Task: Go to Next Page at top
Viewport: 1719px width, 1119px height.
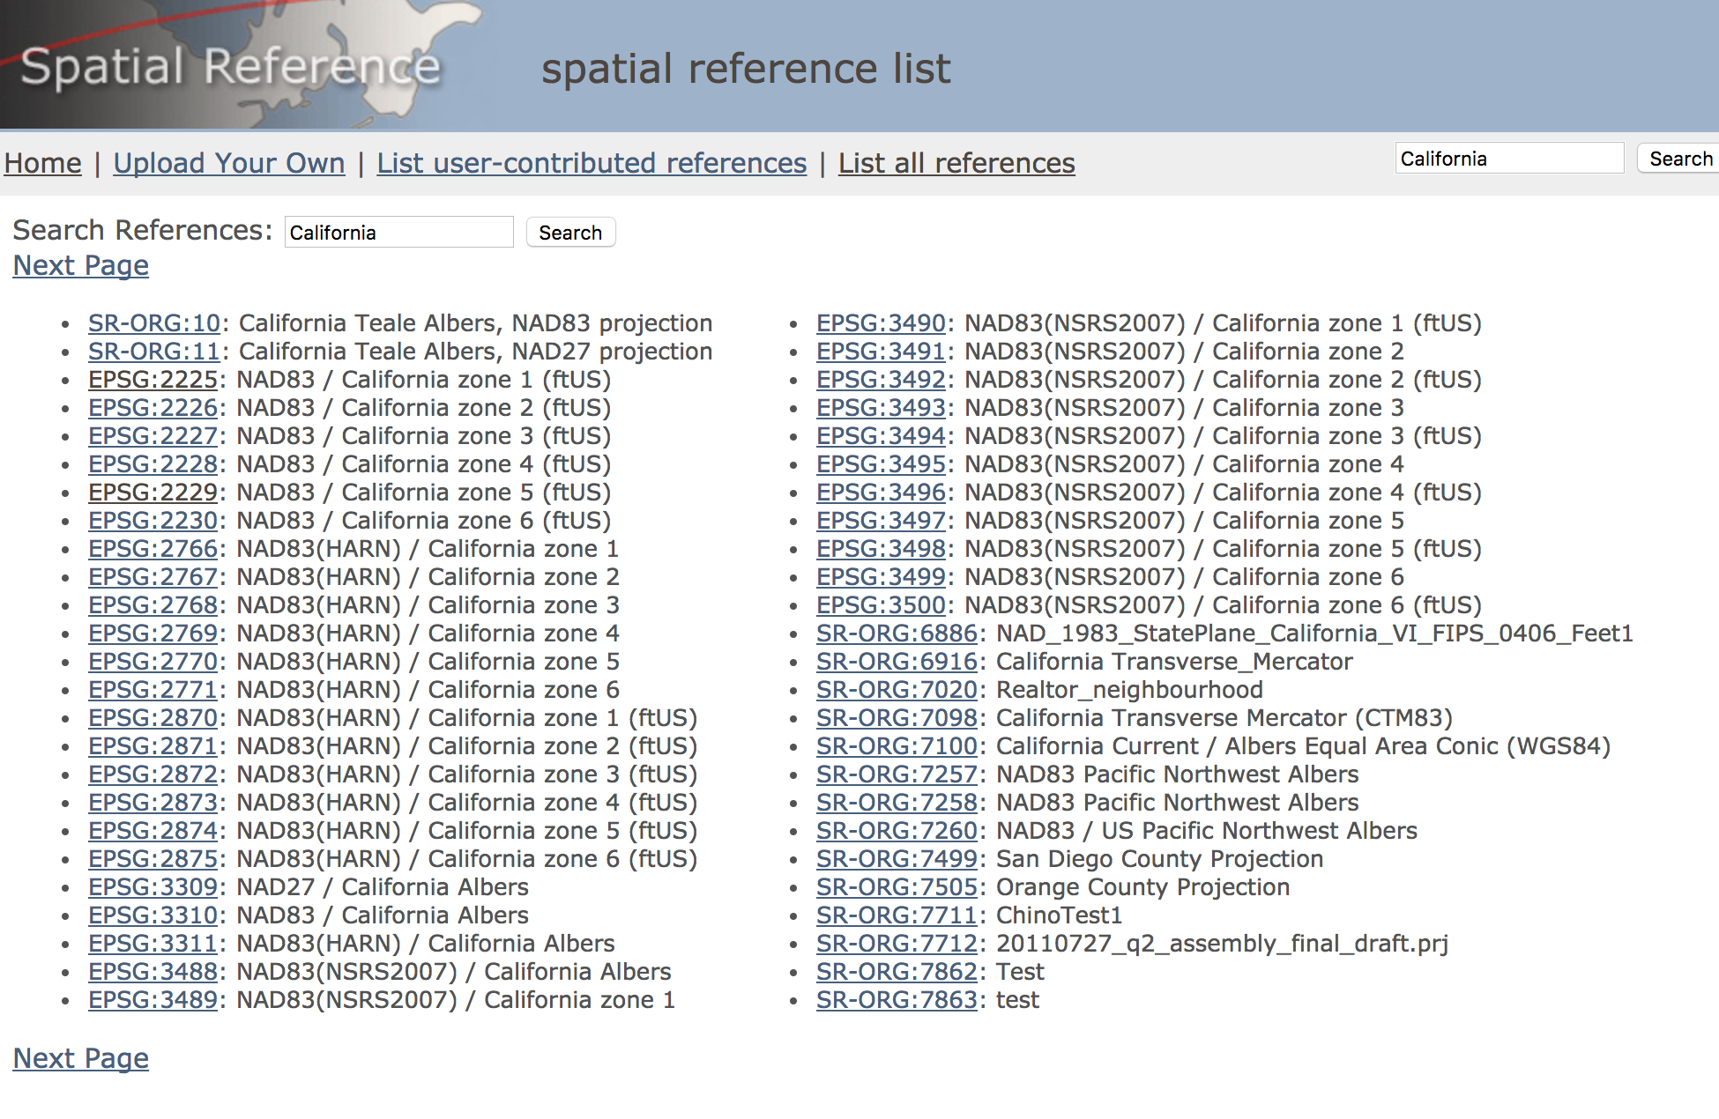Action: (81, 265)
